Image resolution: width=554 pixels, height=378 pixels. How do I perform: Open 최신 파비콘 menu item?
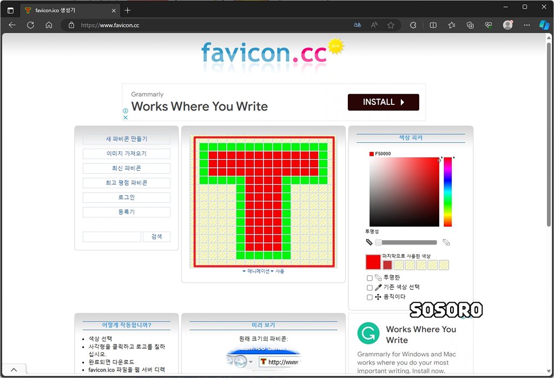click(127, 168)
